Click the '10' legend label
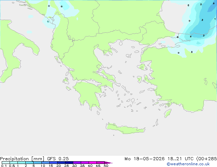Screen dimensions: 217x167 click(43, 166)
